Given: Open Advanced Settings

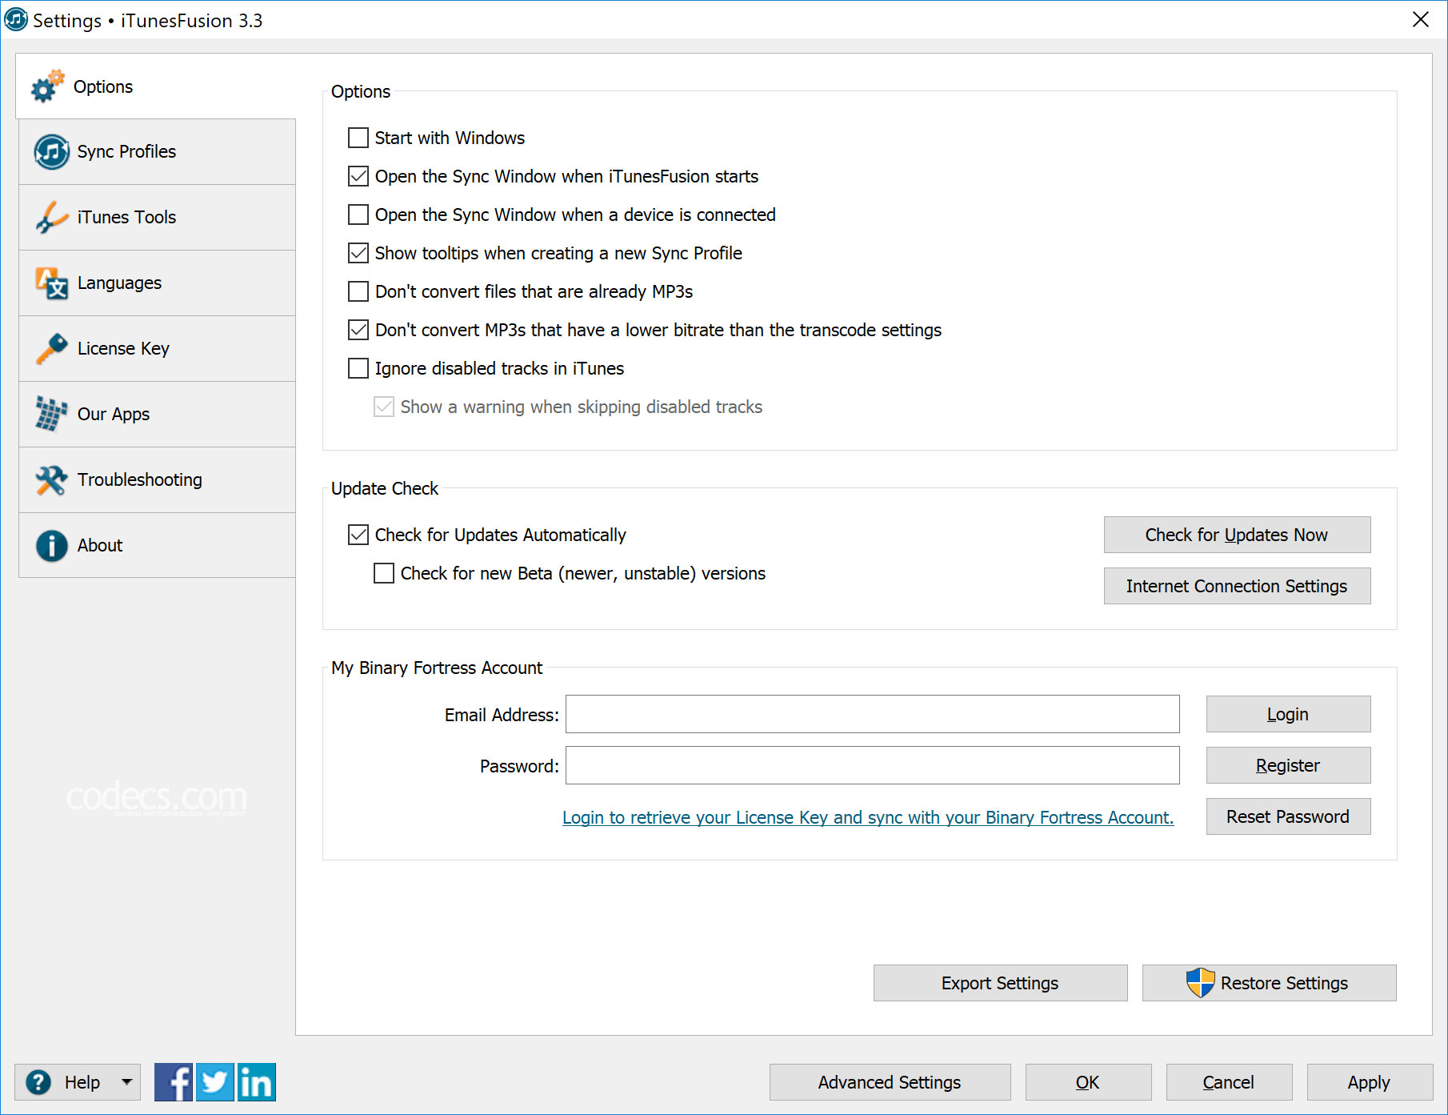Looking at the screenshot, I should point(890,1082).
